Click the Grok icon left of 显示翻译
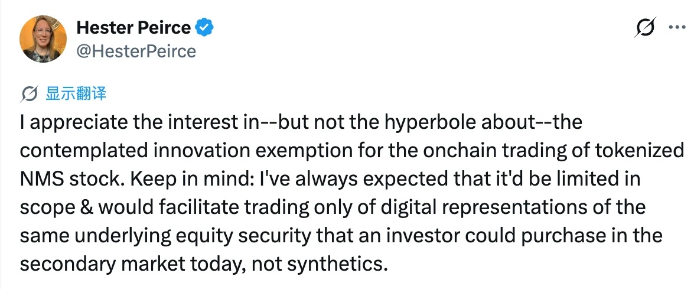Image resolution: width=694 pixels, height=289 pixels. pos(29,95)
